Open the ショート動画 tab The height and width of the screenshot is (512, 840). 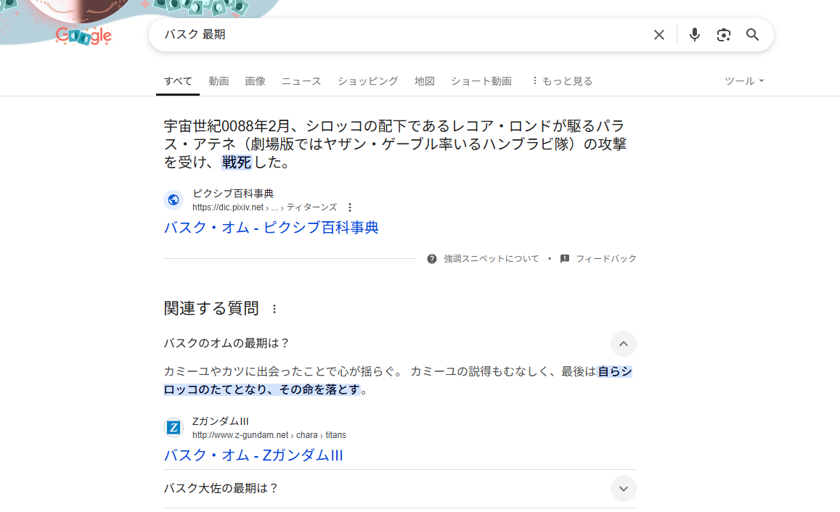[x=481, y=80]
